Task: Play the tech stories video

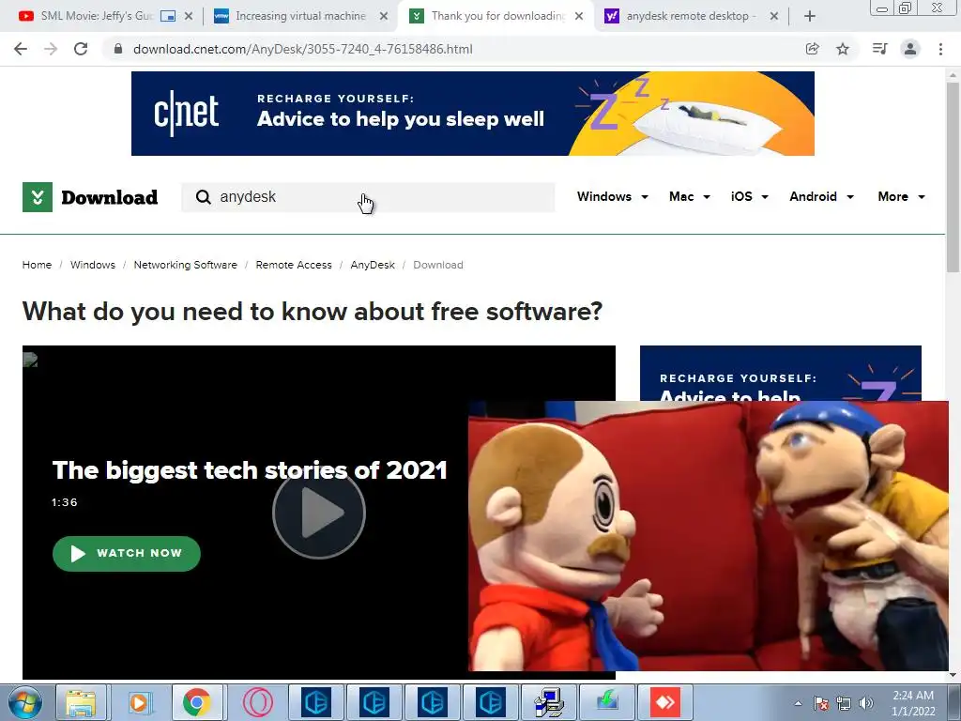Action: [319, 513]
